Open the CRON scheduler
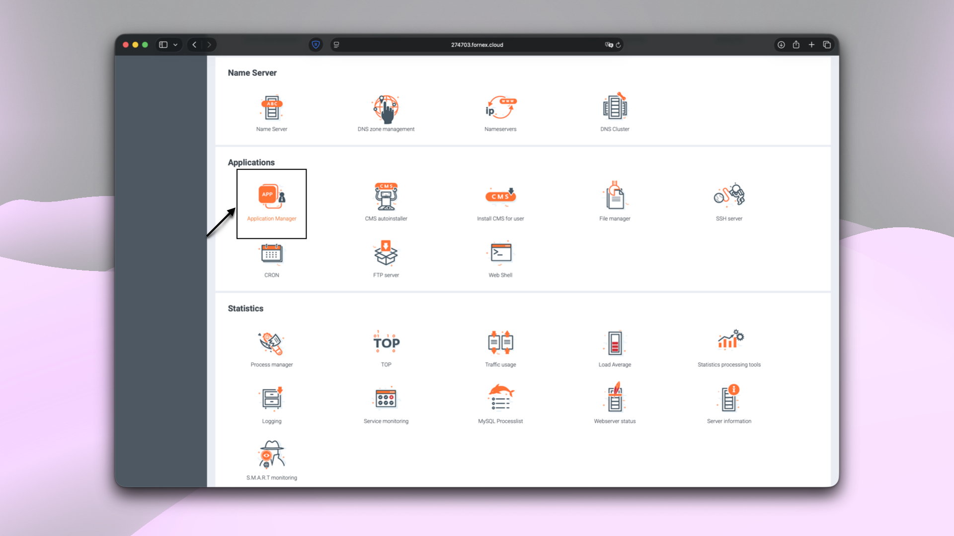Image resolution: width=954 pixels, height=536 pixels. coord(271,258)
